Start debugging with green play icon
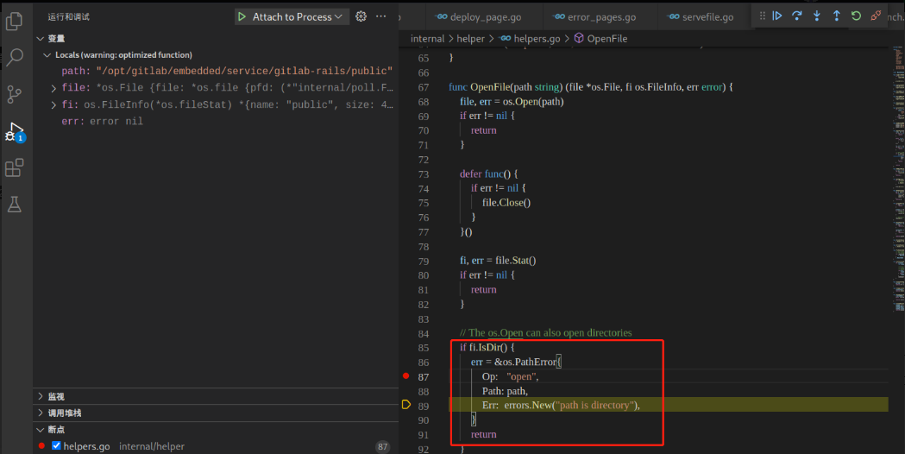Viewport: 905px width, 454px height. coord(242,16)
